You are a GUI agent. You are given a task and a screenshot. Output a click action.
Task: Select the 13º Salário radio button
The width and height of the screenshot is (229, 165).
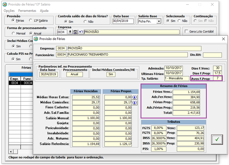click(30, 20)
